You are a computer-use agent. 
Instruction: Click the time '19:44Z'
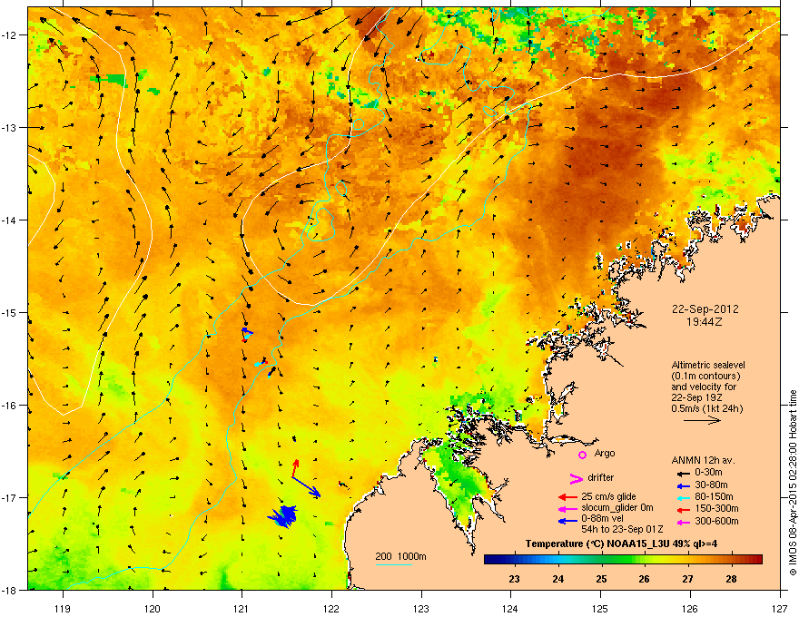705,322
